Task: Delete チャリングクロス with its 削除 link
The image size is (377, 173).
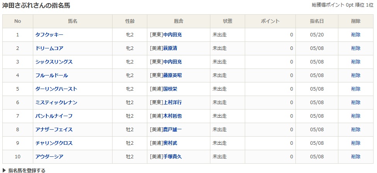Action: coord(356,143)
